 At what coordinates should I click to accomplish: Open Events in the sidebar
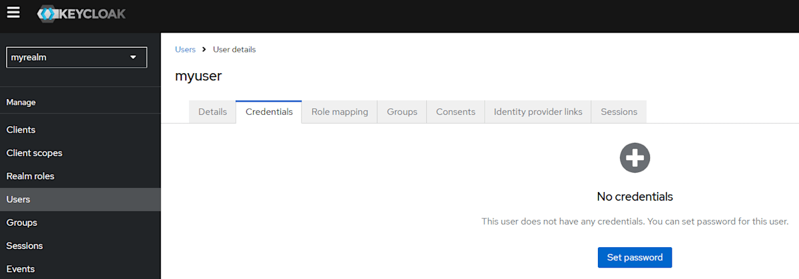pyautogui.click(x=80, y=269)
